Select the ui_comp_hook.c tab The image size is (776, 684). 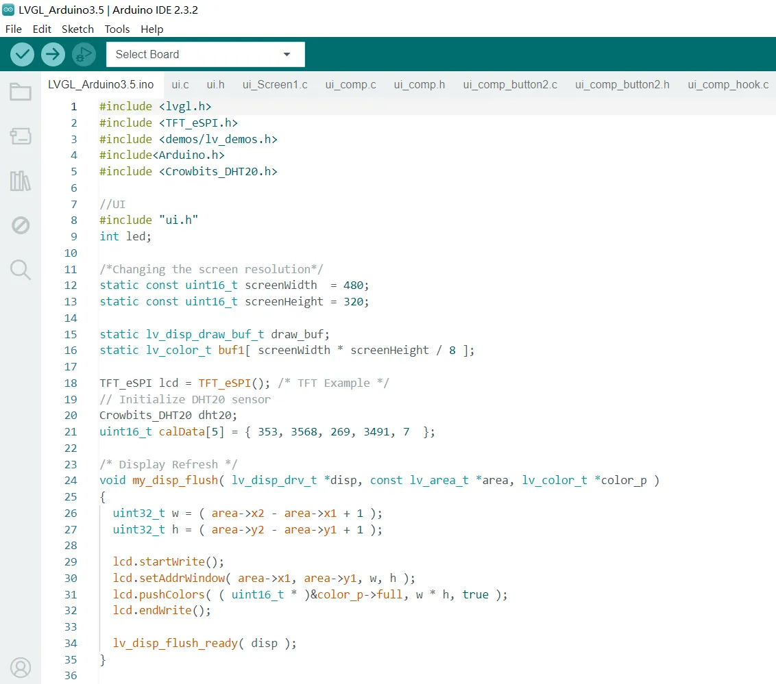(x=728, y=85)
